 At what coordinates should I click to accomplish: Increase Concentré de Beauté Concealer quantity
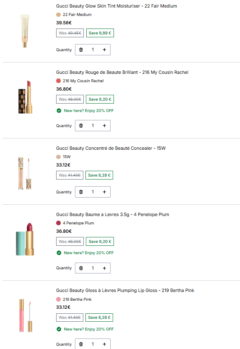click(x=104, y=192)
